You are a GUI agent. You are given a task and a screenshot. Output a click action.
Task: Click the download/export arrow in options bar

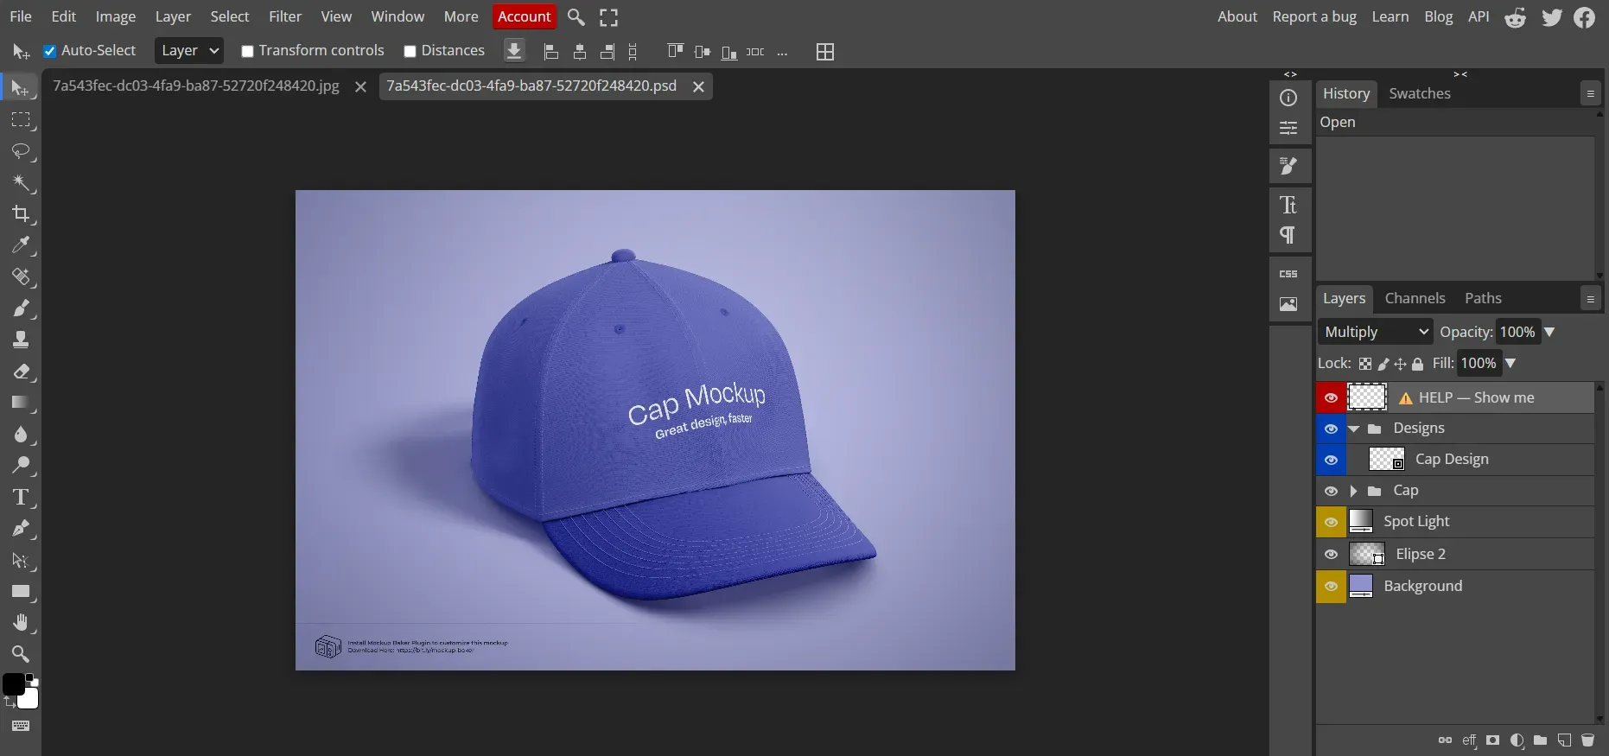click(x=514, y=51)
